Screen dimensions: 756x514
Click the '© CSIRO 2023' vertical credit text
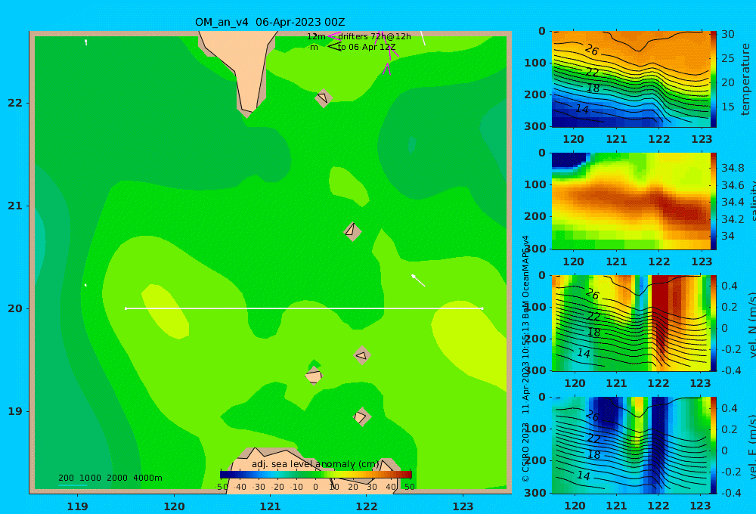pos(525,452)
